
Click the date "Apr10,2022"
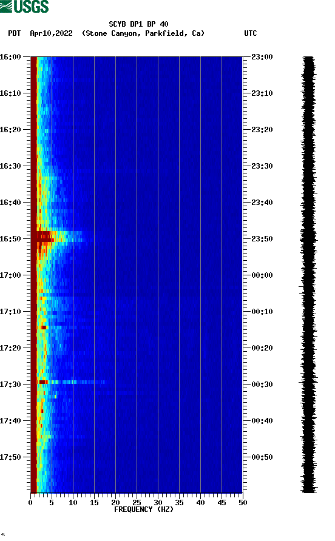click(51, 33)
